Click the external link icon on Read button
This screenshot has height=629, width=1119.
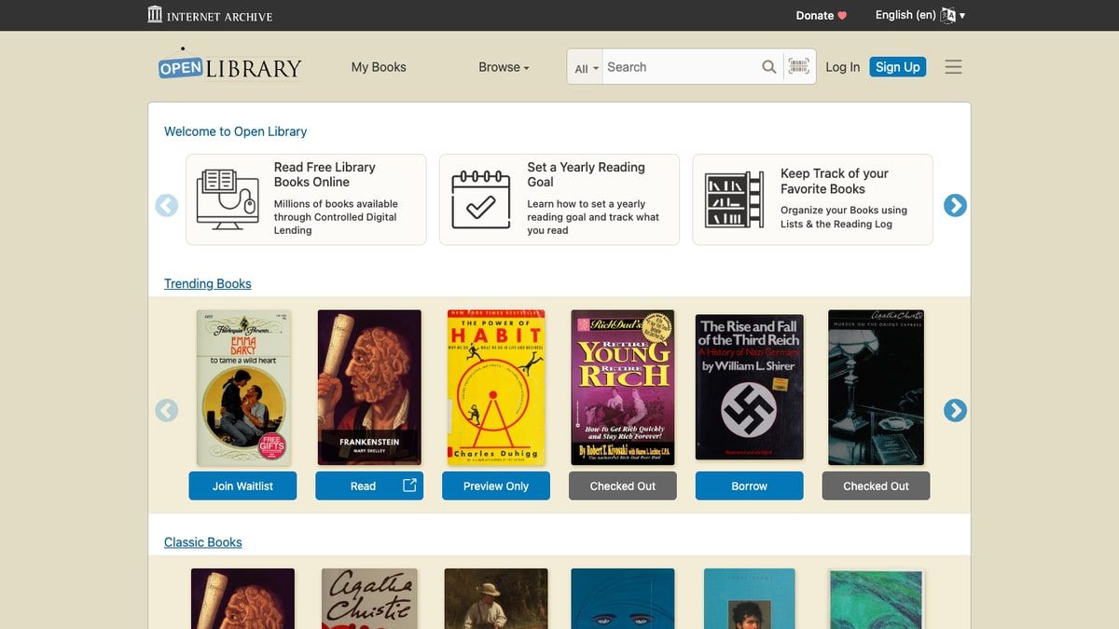point(409,485)
